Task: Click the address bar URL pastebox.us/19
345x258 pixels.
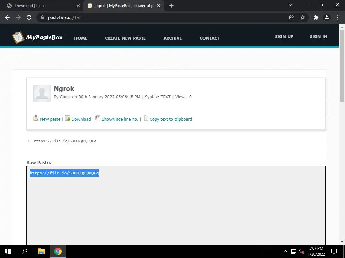Action: pos(64,17)
